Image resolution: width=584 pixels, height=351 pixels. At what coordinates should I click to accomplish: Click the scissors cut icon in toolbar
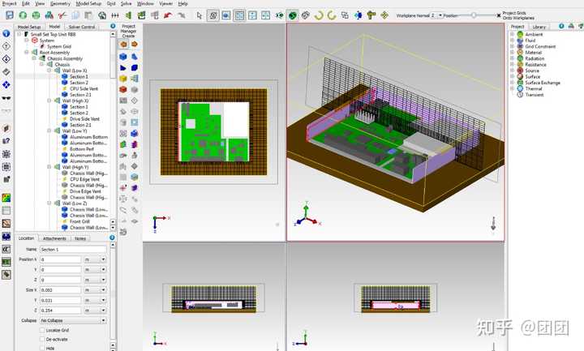62,15
